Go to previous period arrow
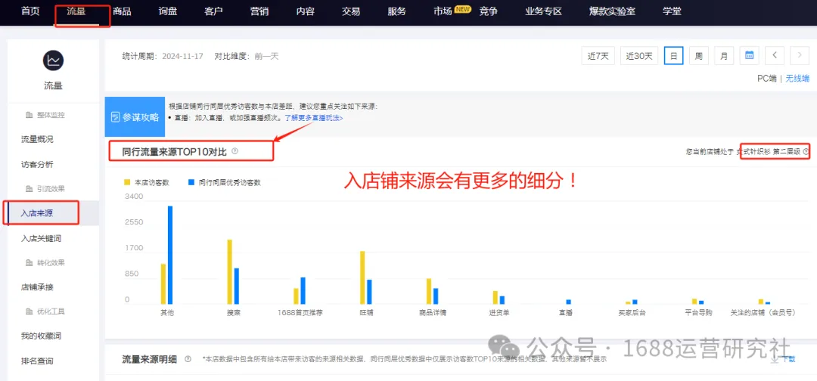Image resolution: width=817 pixels, height=381 pixels. [x=775, y=55]
